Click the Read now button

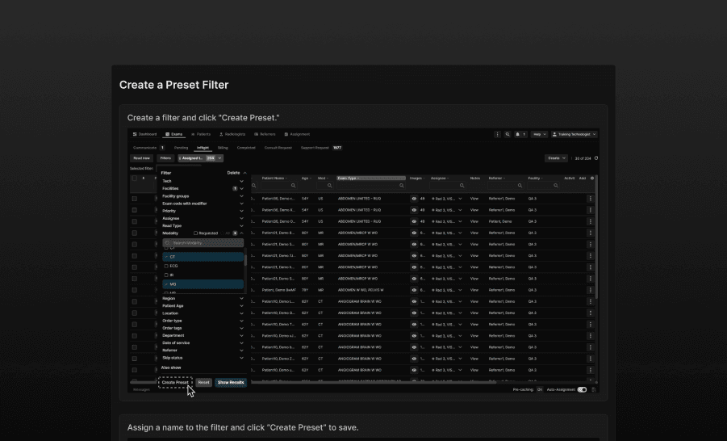[141, 158]
